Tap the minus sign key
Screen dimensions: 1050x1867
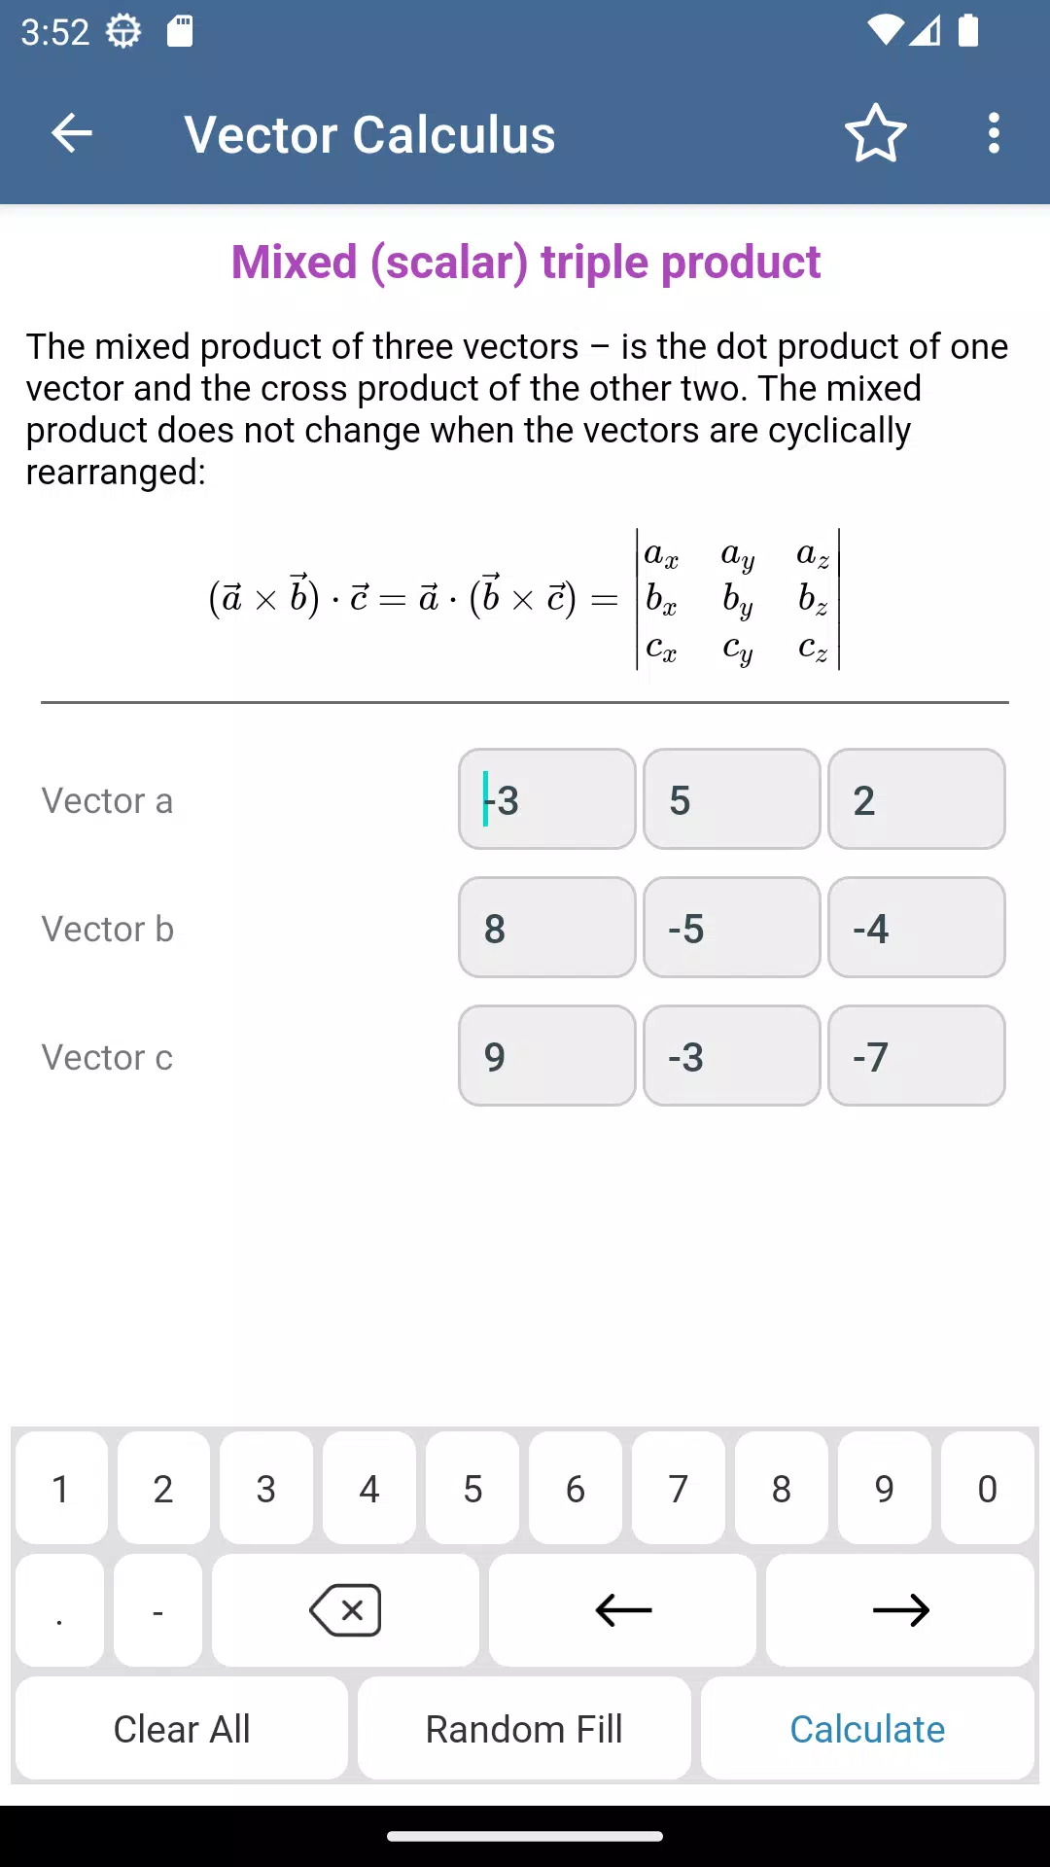click(x=157, y=1610)
